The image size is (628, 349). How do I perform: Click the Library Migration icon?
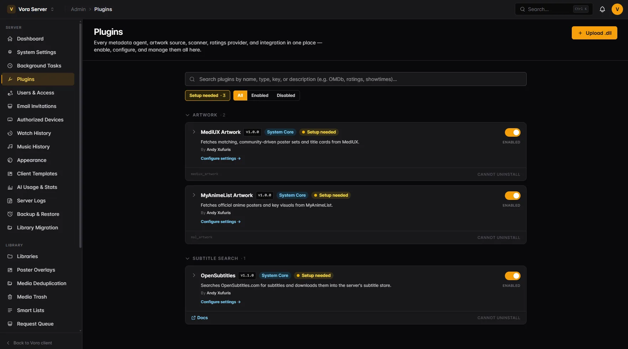10,228
